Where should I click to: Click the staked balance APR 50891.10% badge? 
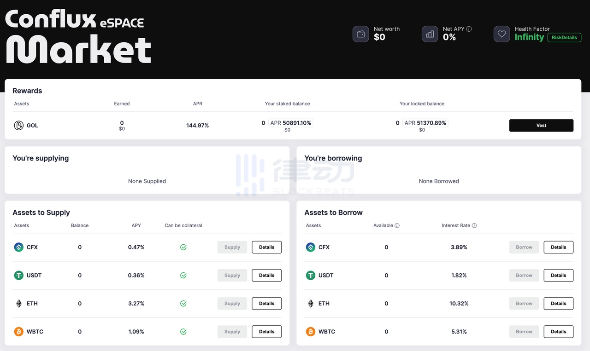click(290, 123)
